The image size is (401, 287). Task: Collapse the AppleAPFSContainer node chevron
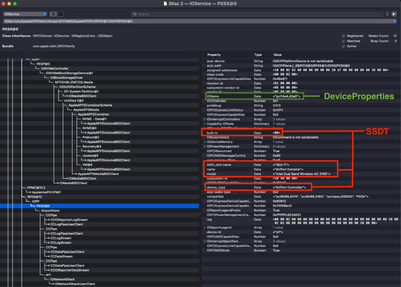click(75, 114)
